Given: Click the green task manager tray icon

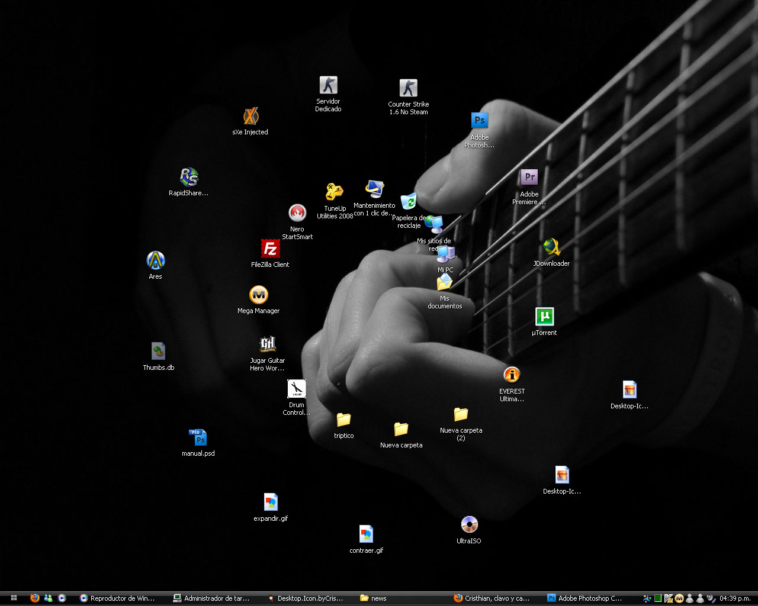Looking at the screenshot, I should click(x=657, y=598).
